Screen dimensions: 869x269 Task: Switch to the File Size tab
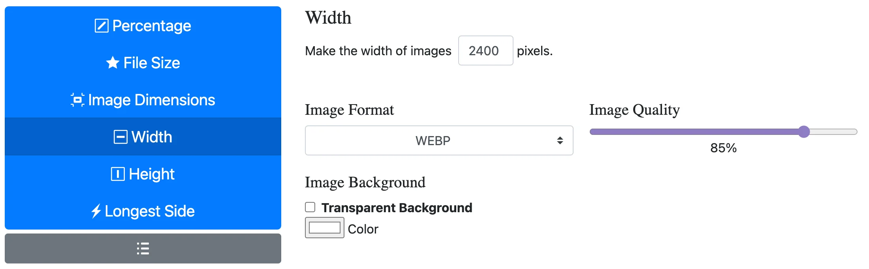point(152,63)
